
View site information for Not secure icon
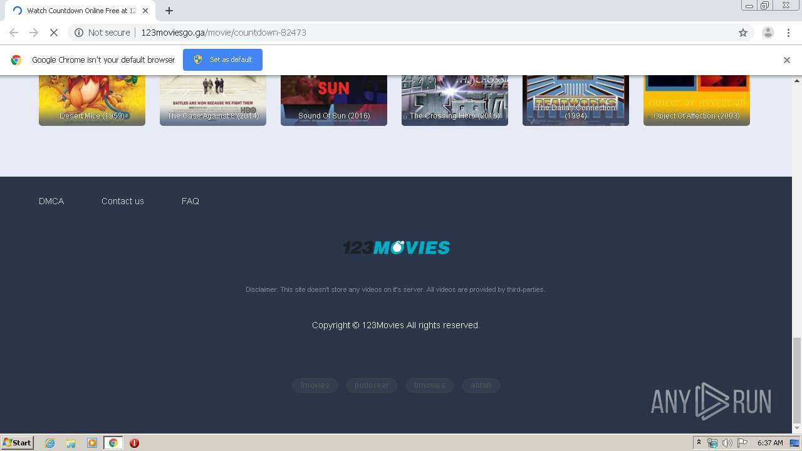[79, 33]
